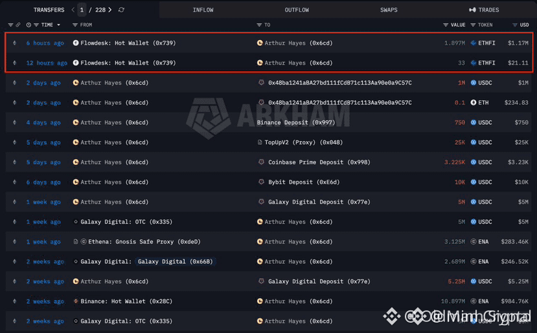Click ETHFI token icon in the 33 value row
The height and width of the screenshot is (333, 537).
click(x=474, y=63)
